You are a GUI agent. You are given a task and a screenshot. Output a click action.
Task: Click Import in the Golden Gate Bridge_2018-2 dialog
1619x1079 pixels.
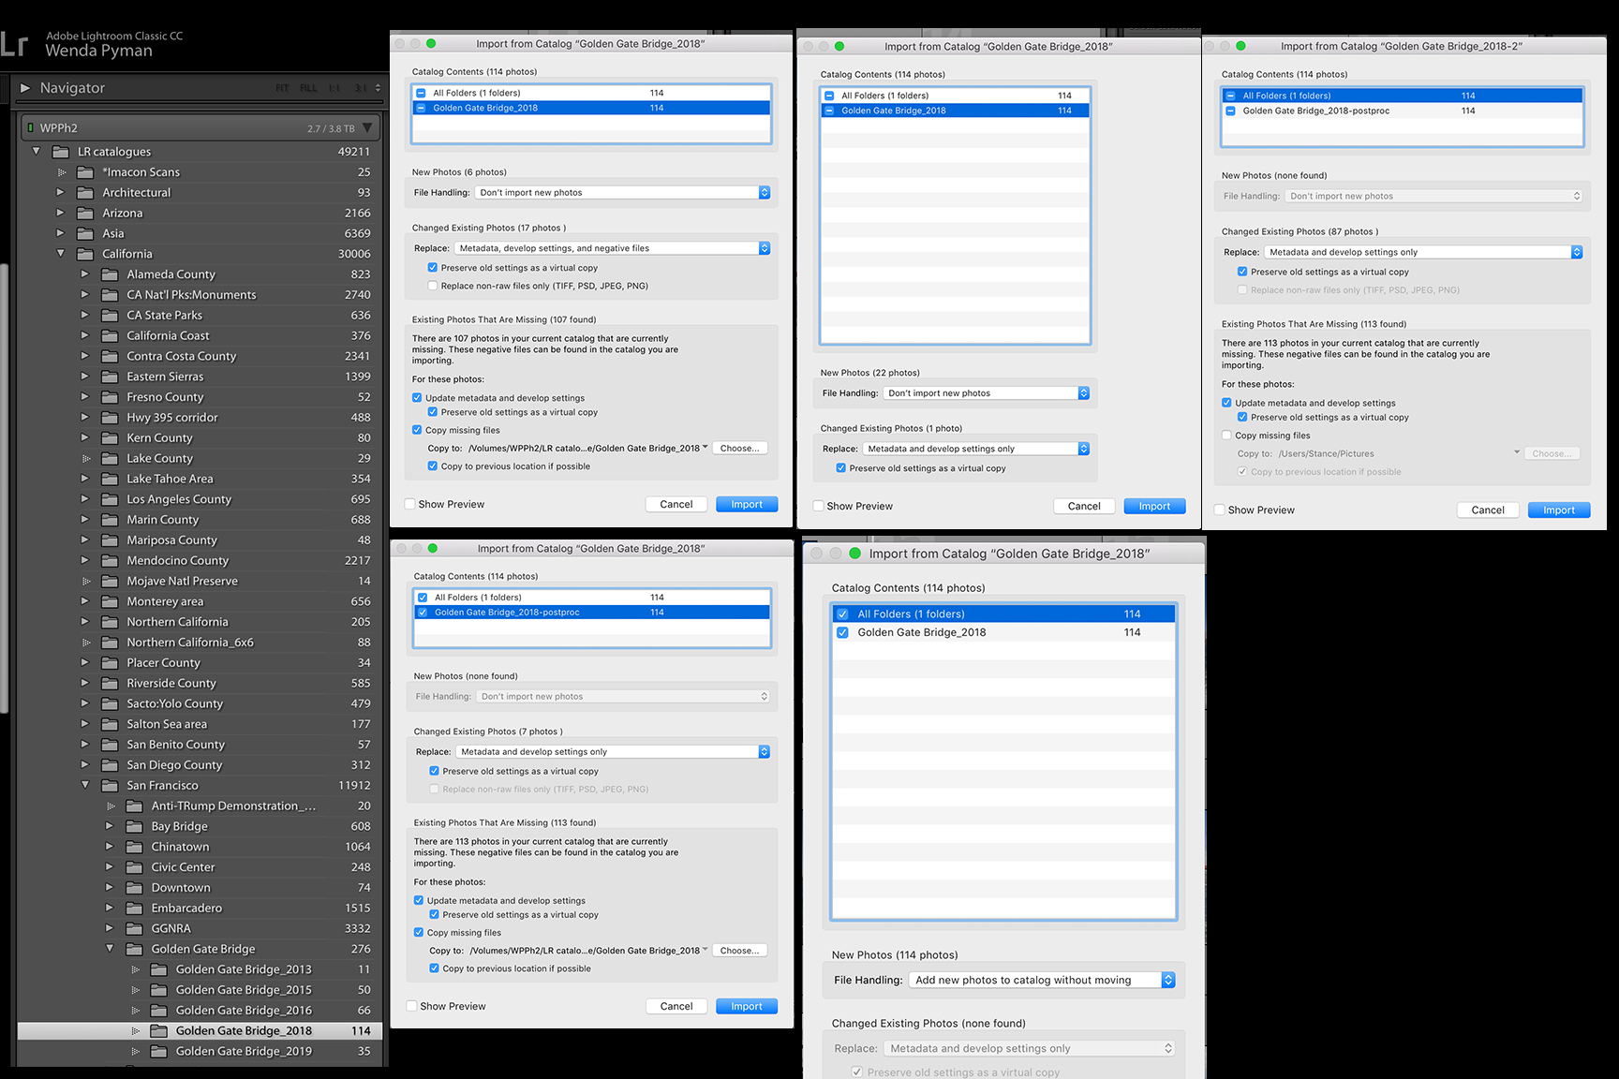pyautogui.click(x=1559, y=510)
